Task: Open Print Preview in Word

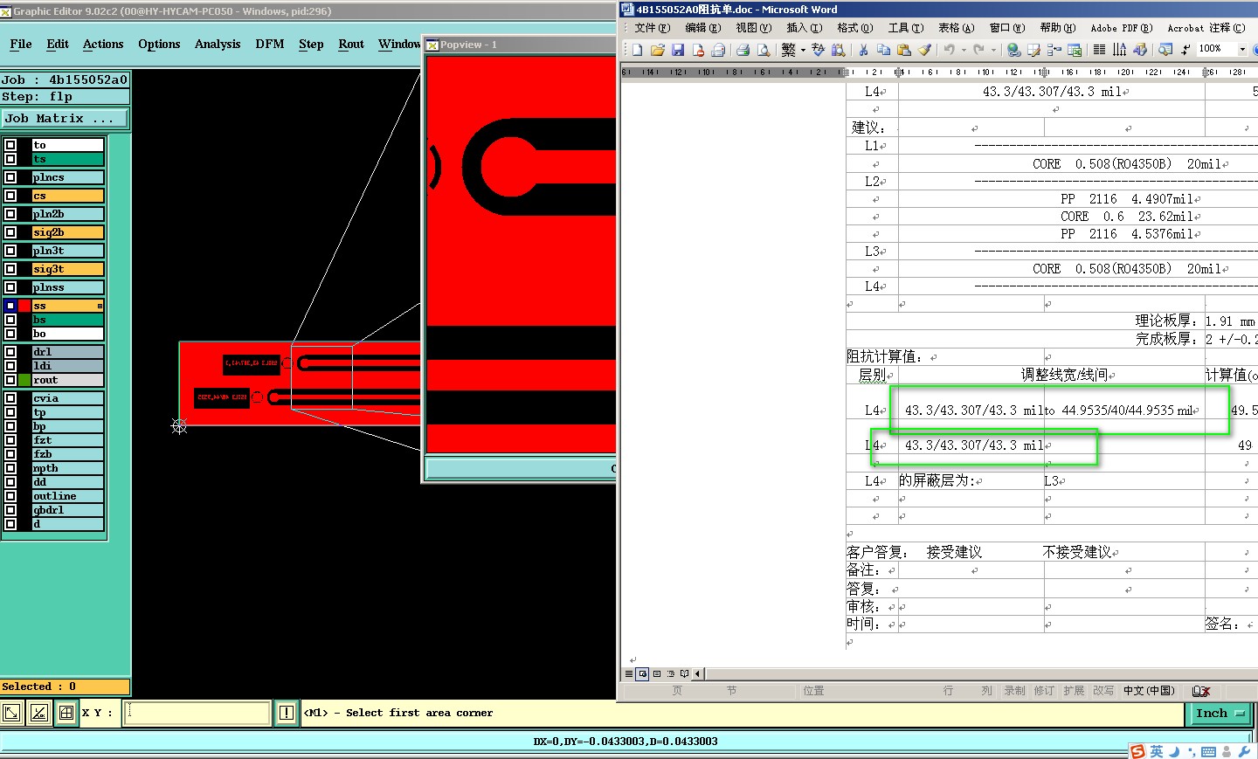Action: pos(763,50)
